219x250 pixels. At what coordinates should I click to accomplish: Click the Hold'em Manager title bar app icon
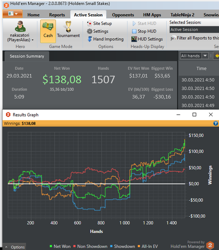6,5
